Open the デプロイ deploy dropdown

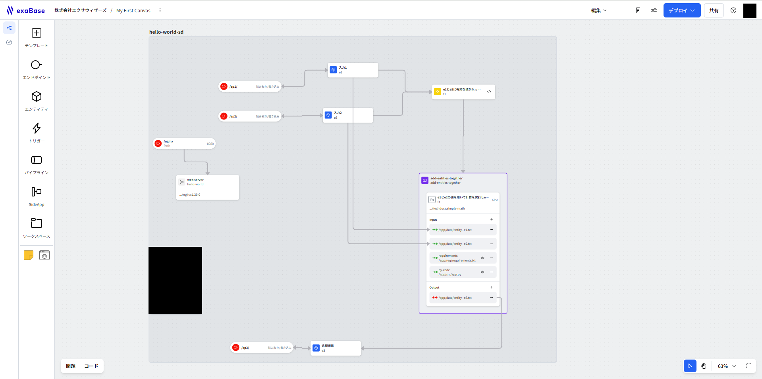682,10
